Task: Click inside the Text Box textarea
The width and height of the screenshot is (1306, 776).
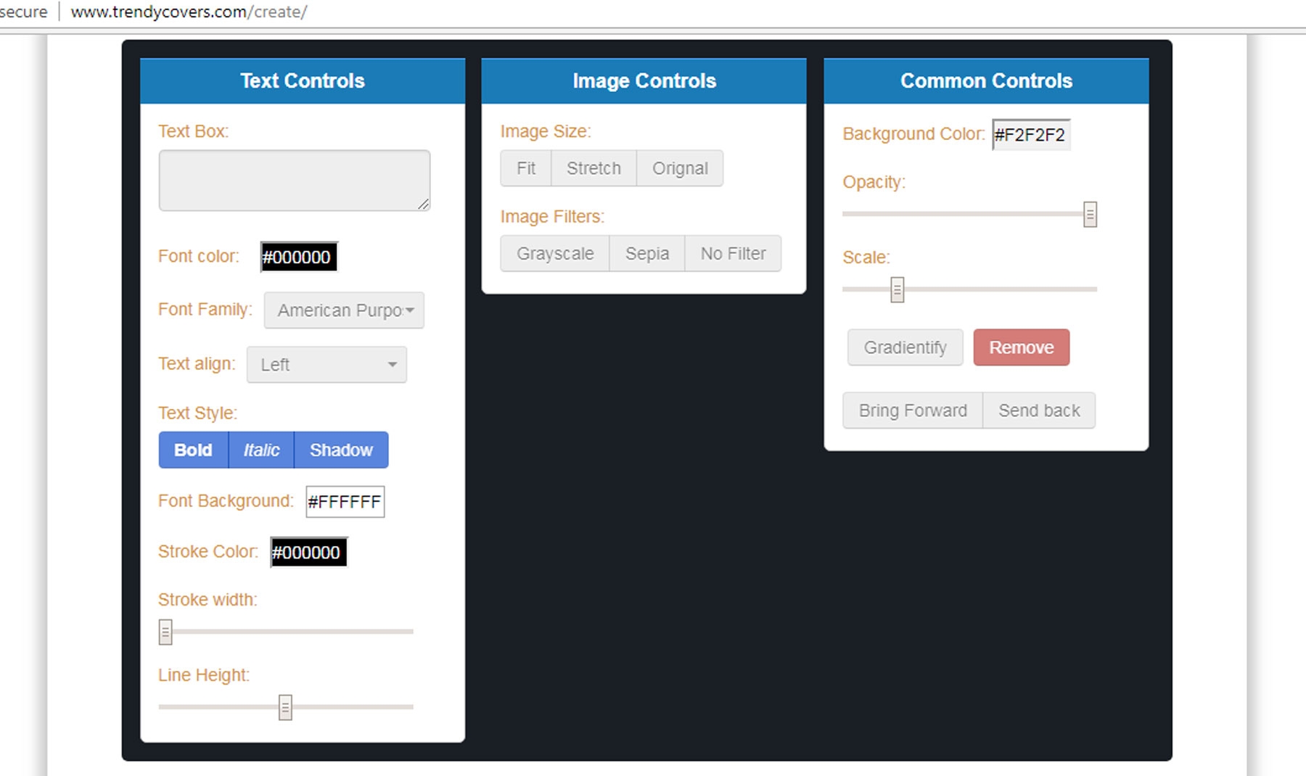Action: [295, 181]
